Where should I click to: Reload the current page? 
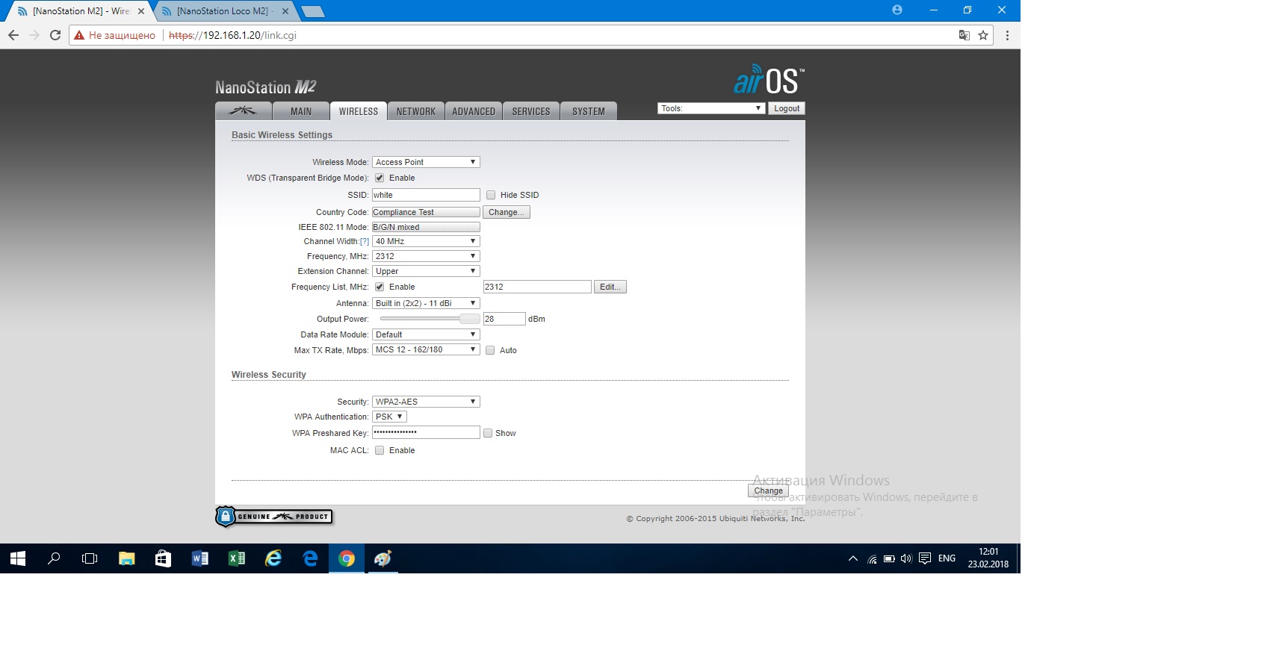55,35
